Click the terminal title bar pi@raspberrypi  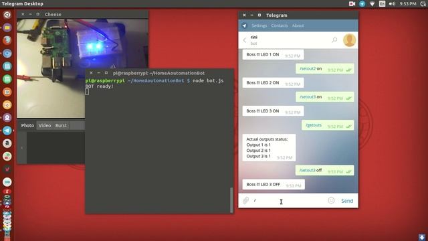pyautogui.click(x=159, y=73)
